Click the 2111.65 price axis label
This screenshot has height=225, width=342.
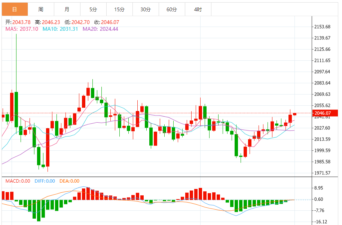pyautogui.click(x=322, y=61)
